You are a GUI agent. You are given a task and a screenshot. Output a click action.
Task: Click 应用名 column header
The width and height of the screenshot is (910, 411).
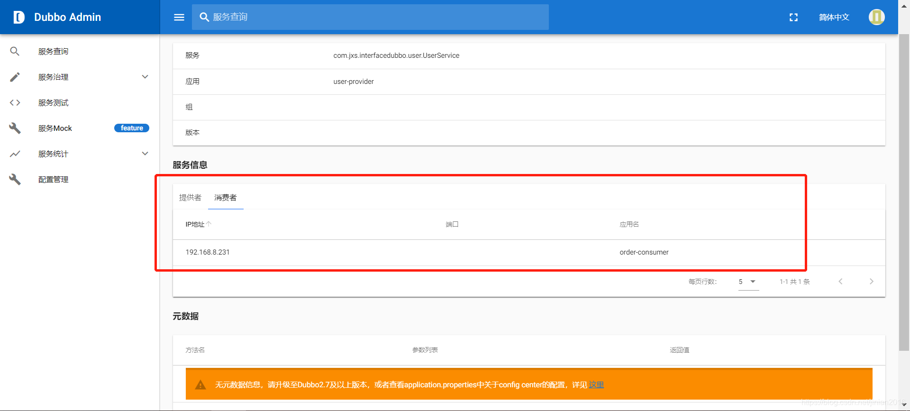pyautogui.click(x=629, y=224)
